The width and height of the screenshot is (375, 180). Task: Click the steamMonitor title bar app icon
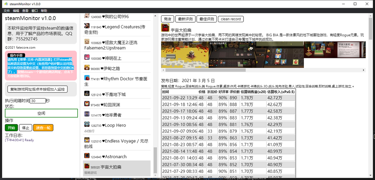coord(6,4)
